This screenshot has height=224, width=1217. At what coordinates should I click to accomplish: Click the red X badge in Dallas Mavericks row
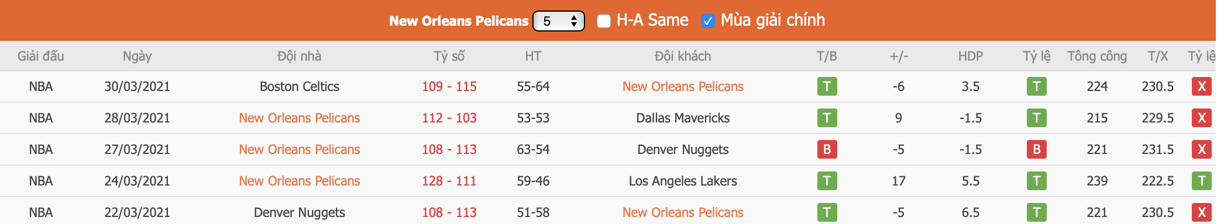point(1202,118)
